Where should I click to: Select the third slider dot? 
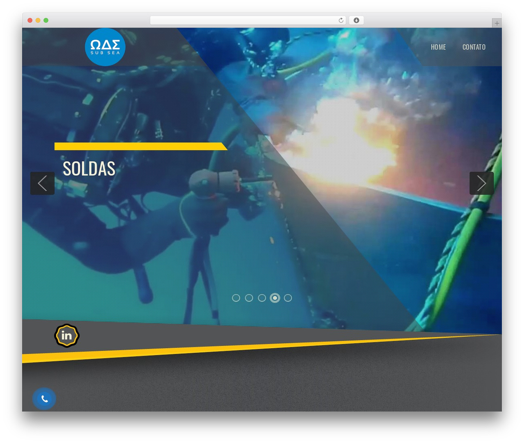click(x=262, y=298)
